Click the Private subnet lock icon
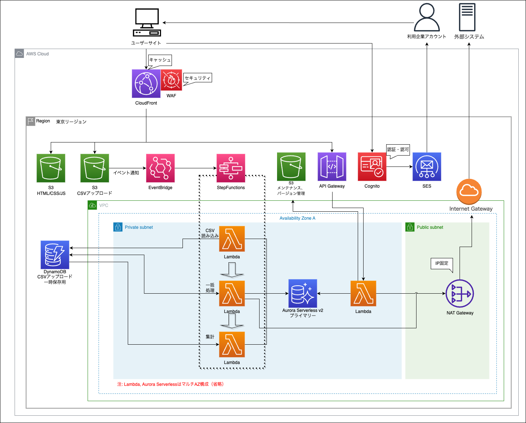526x423 pixels. (x=118, y=227)
